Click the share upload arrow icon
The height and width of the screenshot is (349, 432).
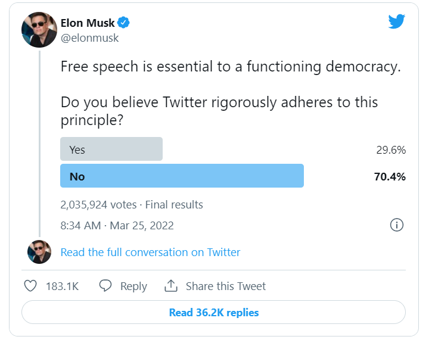(171, 286)
